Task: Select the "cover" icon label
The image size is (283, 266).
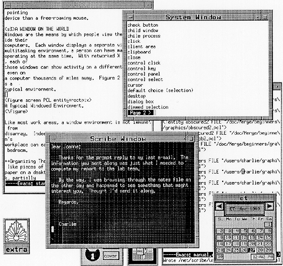Action: click(111, 256)
